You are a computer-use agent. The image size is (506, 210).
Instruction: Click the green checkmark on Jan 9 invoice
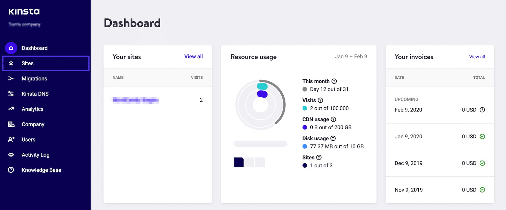[482, 136]
